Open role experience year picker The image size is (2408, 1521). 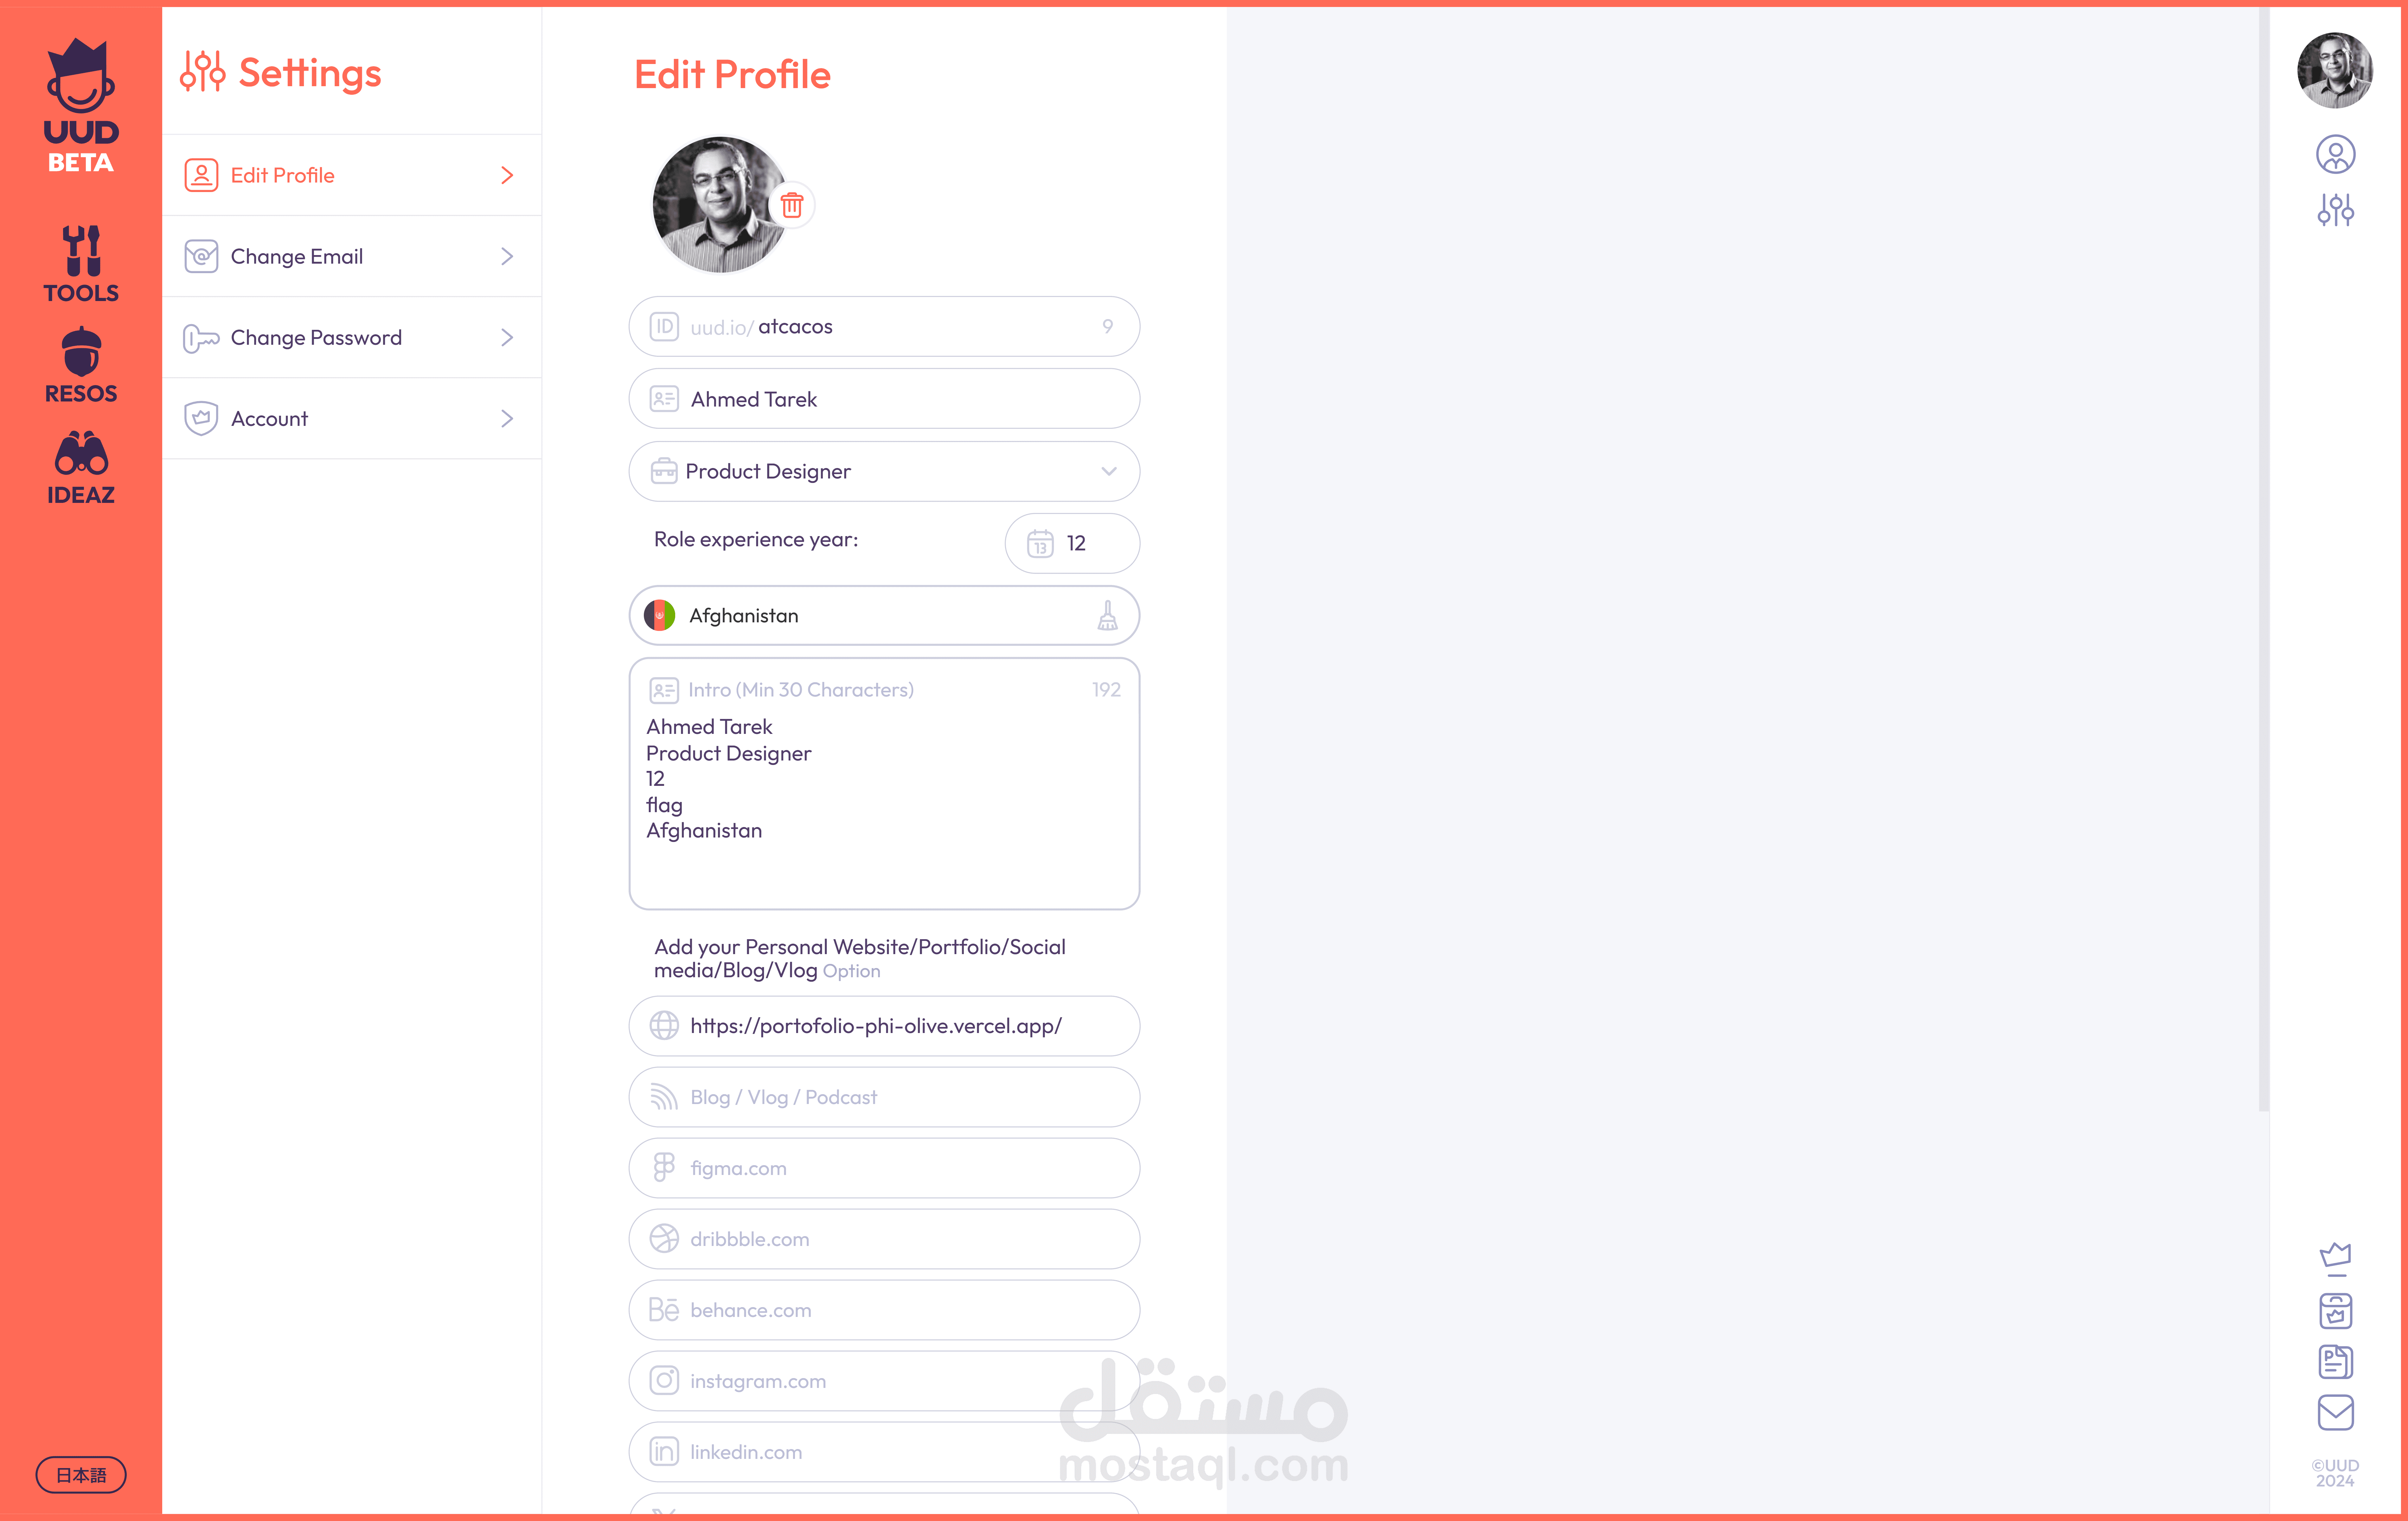pos(1072,543)
